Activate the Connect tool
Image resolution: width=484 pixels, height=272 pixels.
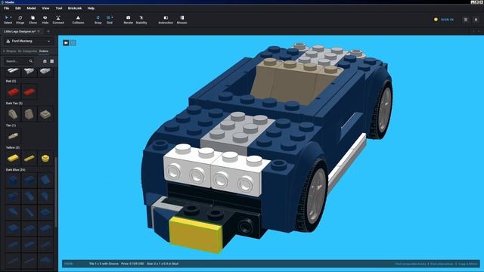pos(58,20)
